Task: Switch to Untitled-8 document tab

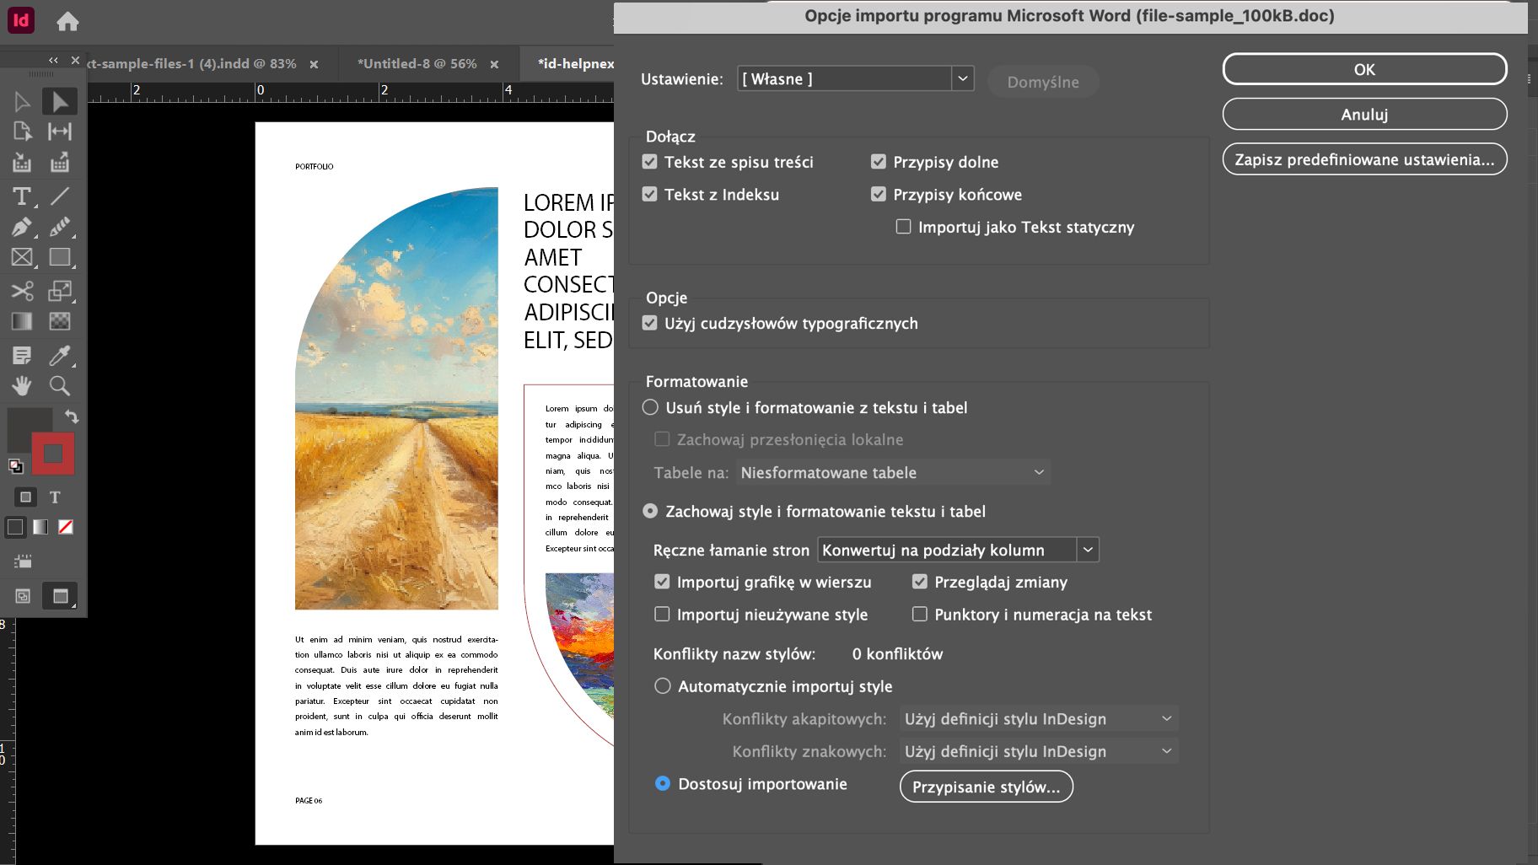Action: [417, 64]
